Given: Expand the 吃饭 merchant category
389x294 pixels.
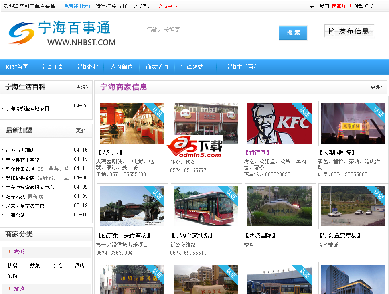Looking at the screenshot, I should (19, 252).
